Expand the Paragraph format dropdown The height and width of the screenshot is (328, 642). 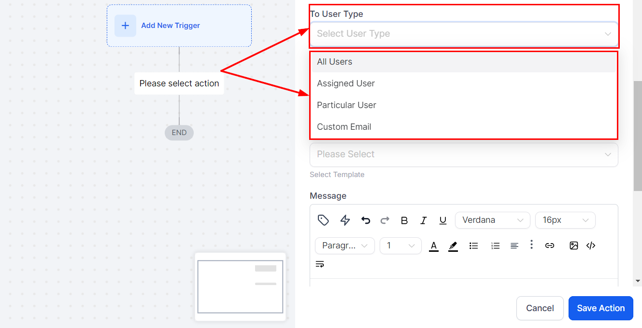[x=344, y=246]
